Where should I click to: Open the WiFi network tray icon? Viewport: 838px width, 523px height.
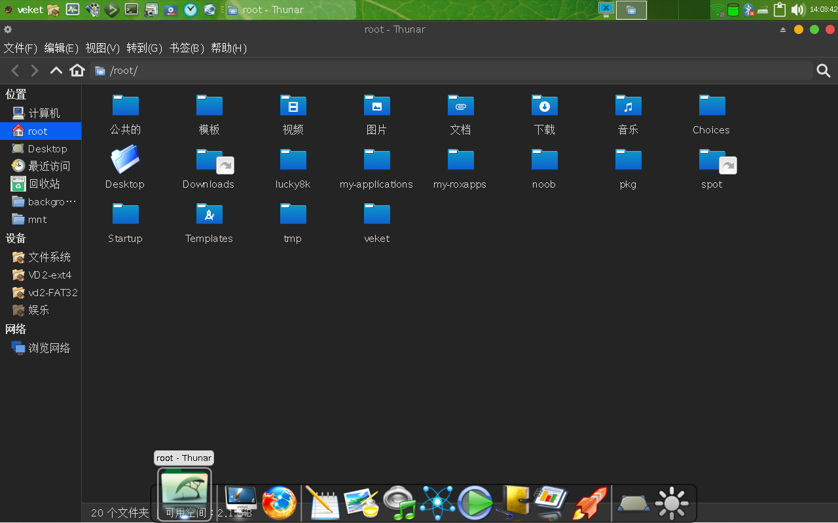[719, 10]
